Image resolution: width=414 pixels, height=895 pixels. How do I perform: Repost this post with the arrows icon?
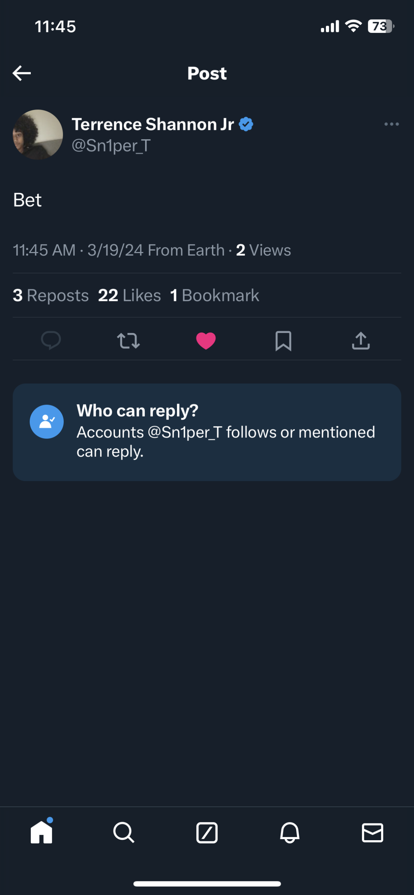pos(128,340)
